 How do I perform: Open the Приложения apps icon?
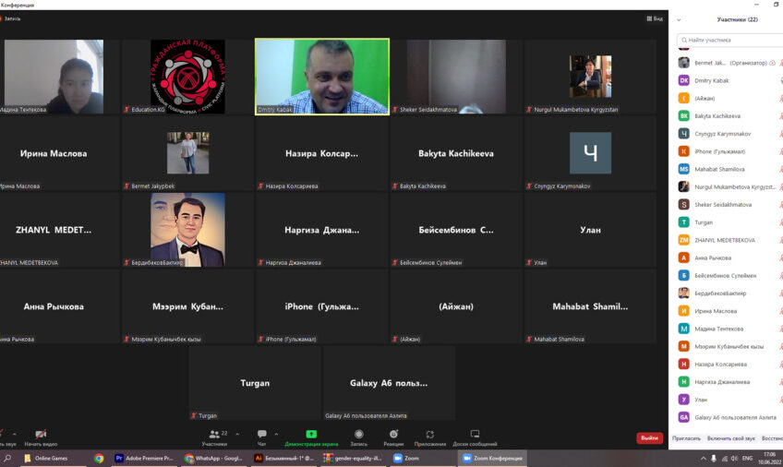pos(429,434)
